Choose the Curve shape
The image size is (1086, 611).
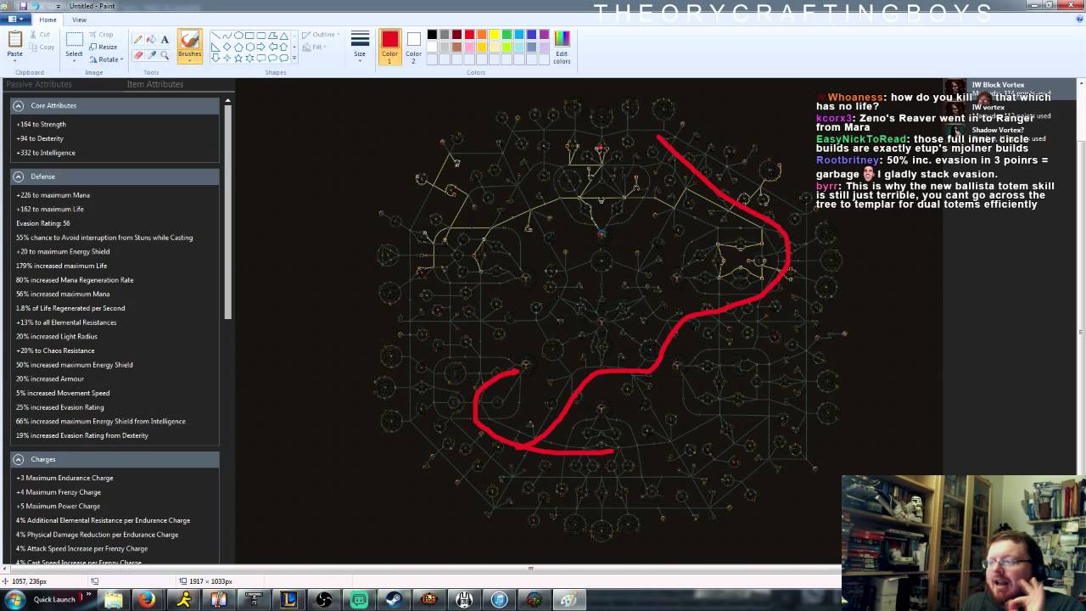click(x=227, y=36)
